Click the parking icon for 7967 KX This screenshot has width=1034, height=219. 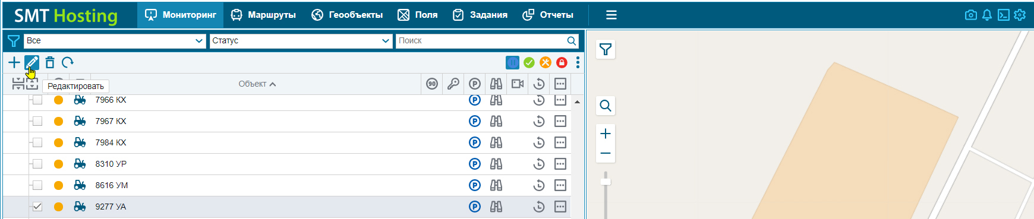475,121
